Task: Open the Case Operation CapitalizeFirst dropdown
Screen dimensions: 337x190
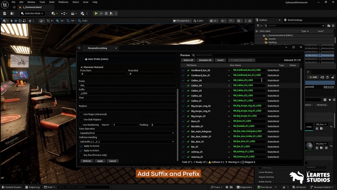Action: [127, 133]
